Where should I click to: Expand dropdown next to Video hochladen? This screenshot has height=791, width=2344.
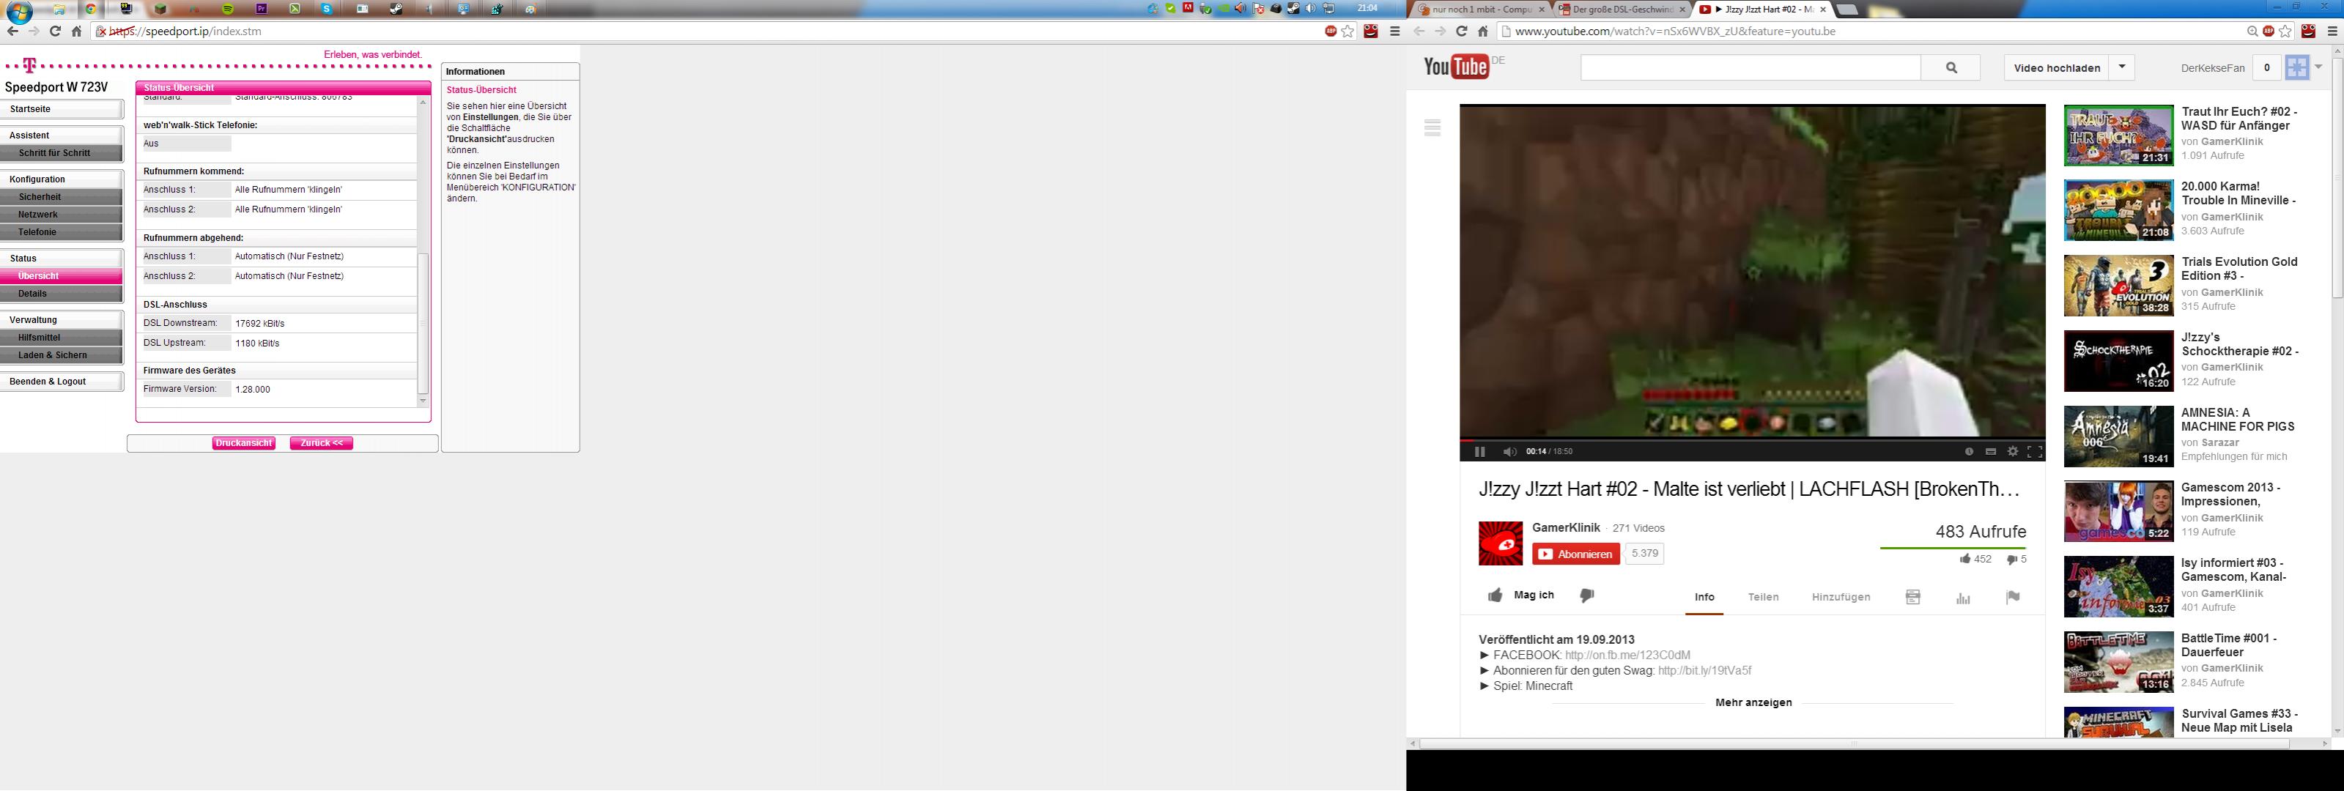(2122, 68)
